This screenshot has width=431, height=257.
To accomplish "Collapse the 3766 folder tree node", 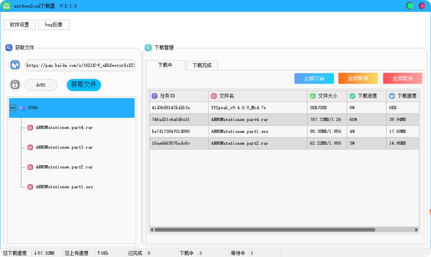I will click(x=13, y=108).
